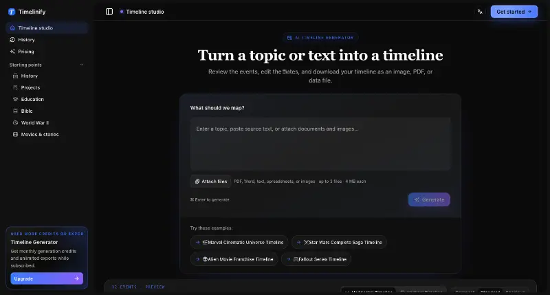The image size is (550, 295).
Task: Click the arrow icon on Marvel example
Action: pyautogui.click(x=197, y=242)
